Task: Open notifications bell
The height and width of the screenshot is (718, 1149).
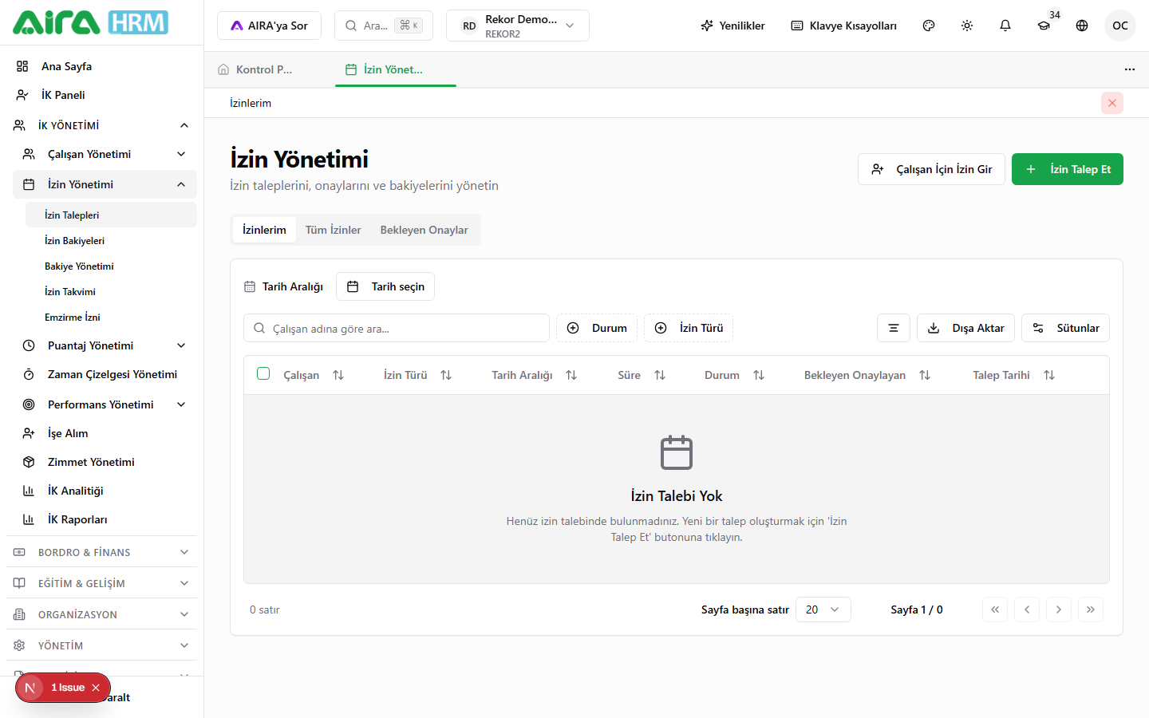Action: point(1005,26)
